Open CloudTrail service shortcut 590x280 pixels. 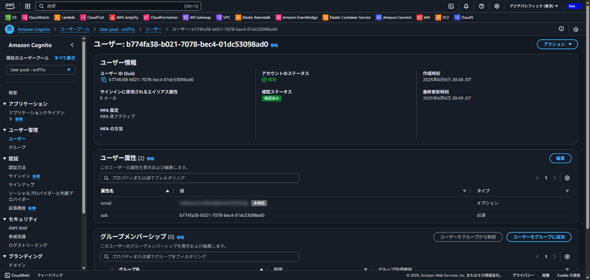[x=93, y=18]
